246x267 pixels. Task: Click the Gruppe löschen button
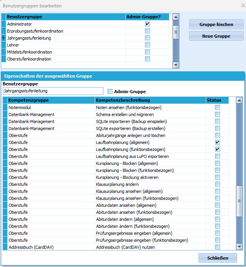(216, 24)
